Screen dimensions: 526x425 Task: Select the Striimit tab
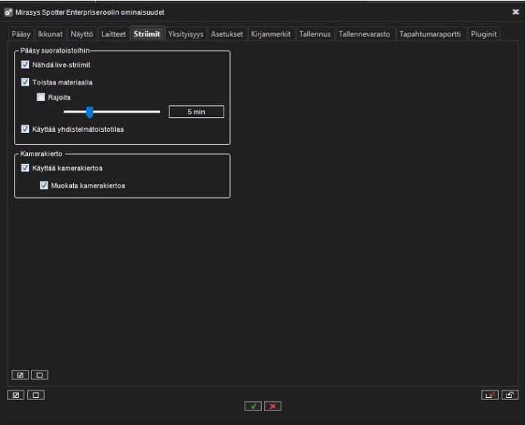point(147,34)
